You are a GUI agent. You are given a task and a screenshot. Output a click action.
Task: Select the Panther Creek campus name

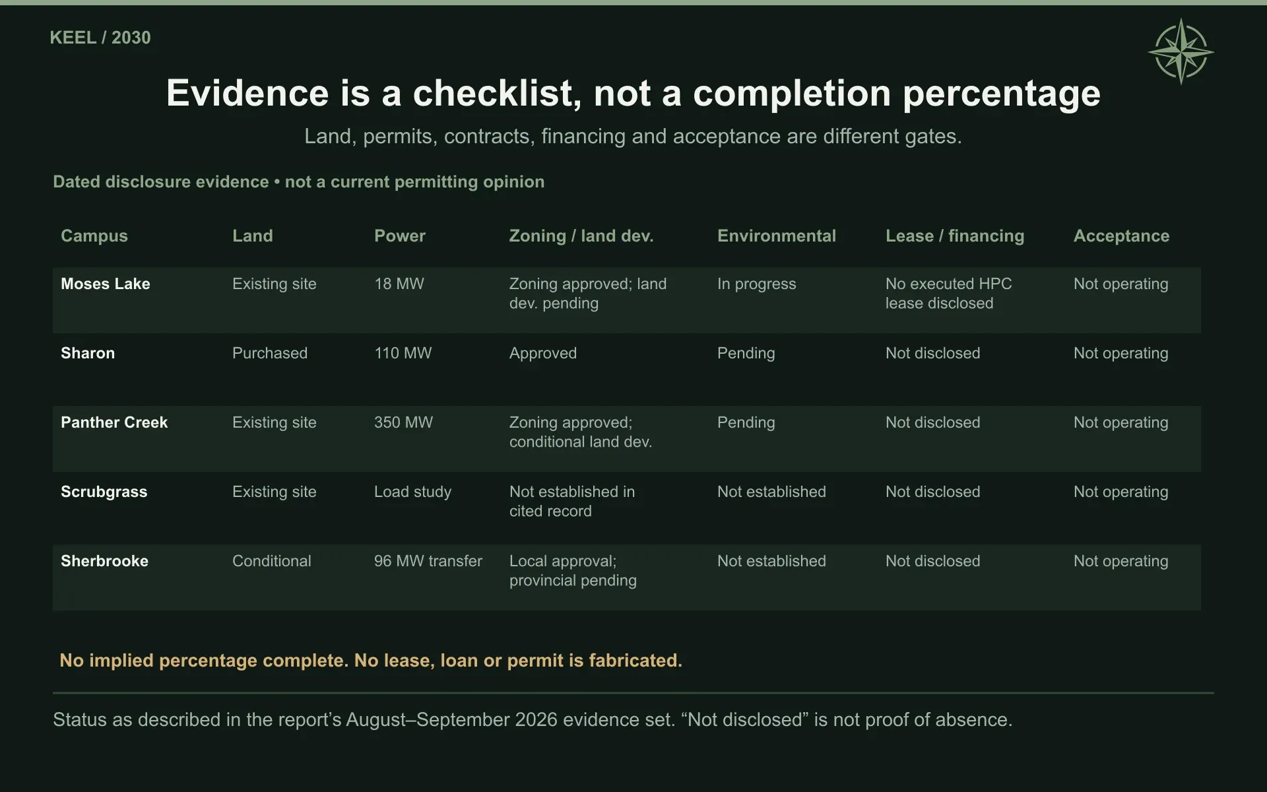point(114,422)
